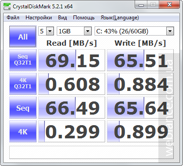Image resolution: width=183 pixels, height=166 pixels.
Task: Close the CrystalDiskMark window
Action: 169,5
